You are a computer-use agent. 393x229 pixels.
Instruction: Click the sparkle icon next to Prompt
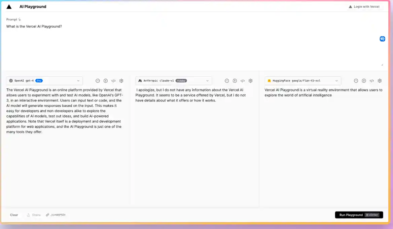point(20,20)
